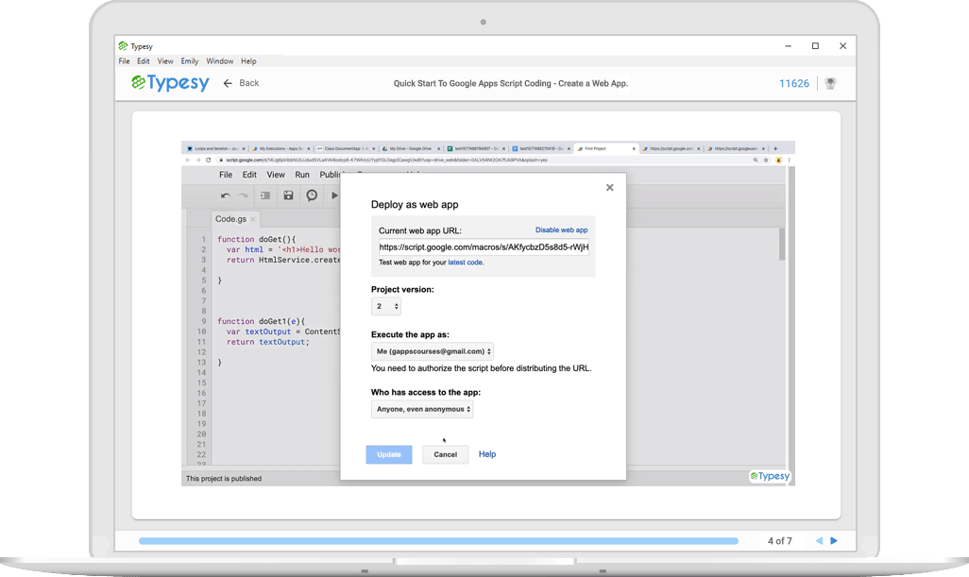Click the Typesy logo in header
Viewport: 969px width, 577px height.
[x=170, y=83]
